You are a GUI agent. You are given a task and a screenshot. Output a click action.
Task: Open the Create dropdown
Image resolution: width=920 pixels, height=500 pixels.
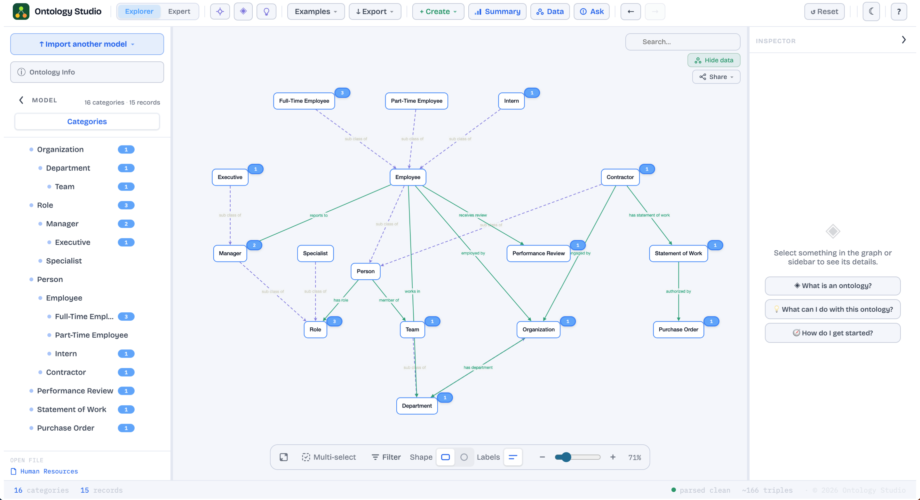click(438, 12)
